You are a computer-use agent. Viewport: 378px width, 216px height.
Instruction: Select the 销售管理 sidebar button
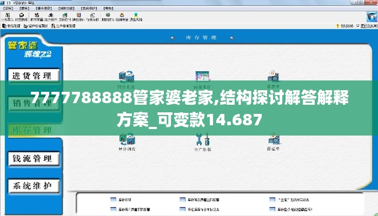34,103
